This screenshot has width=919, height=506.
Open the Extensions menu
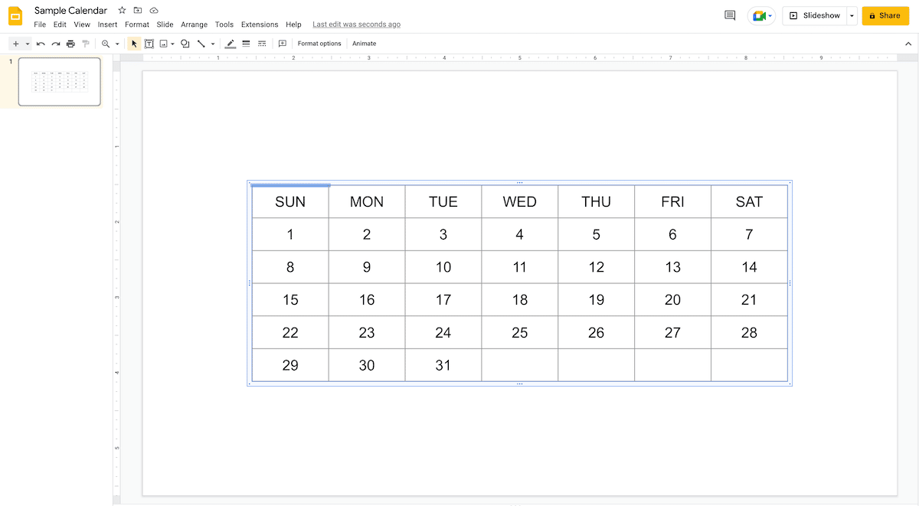(x=260, y=24)
